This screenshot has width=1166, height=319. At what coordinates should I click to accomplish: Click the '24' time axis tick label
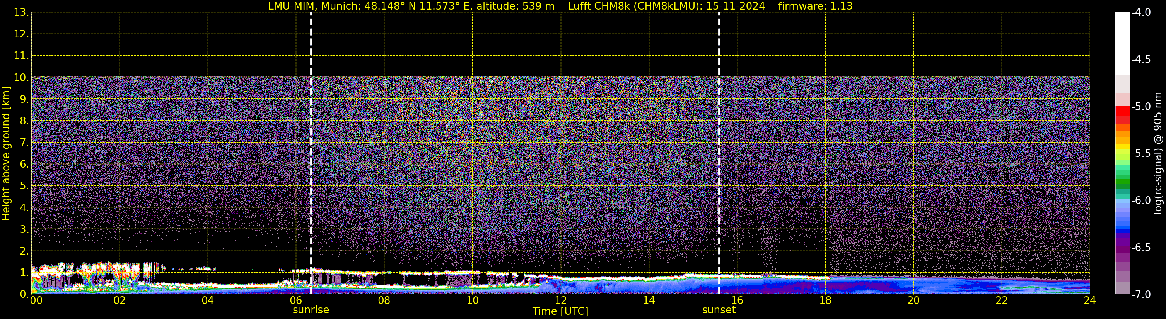[x=1090, y=300]
